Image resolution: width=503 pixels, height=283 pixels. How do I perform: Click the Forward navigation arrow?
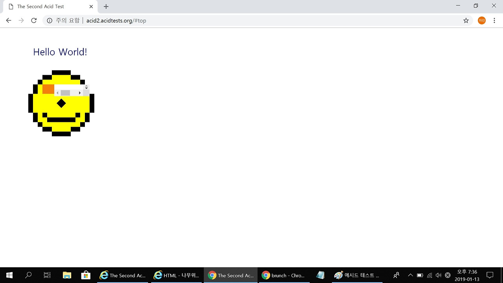click(x=21, y=20)
